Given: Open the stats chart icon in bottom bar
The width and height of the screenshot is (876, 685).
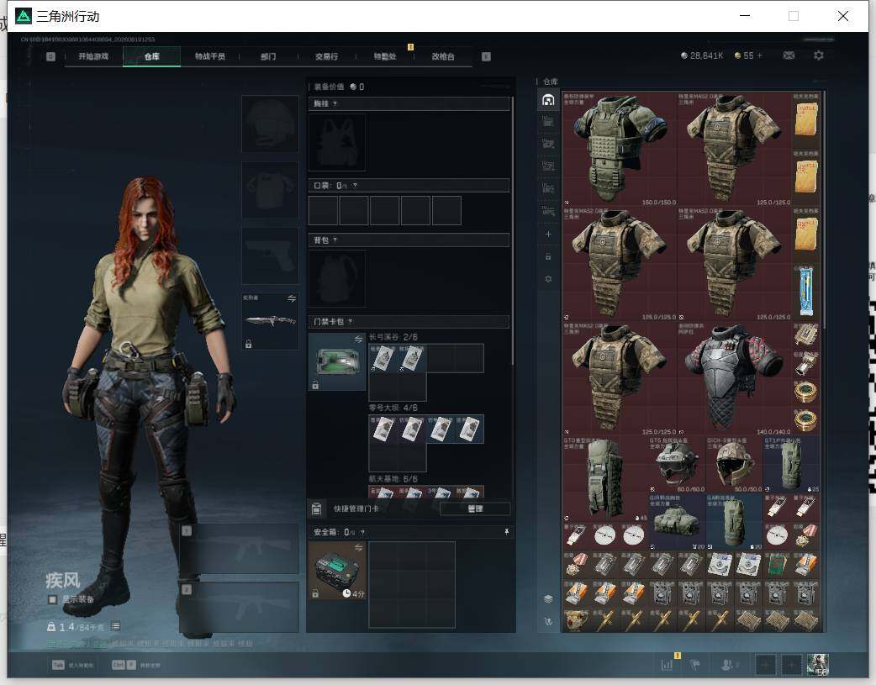Looking at the screenshot, I should click(667, 665).
